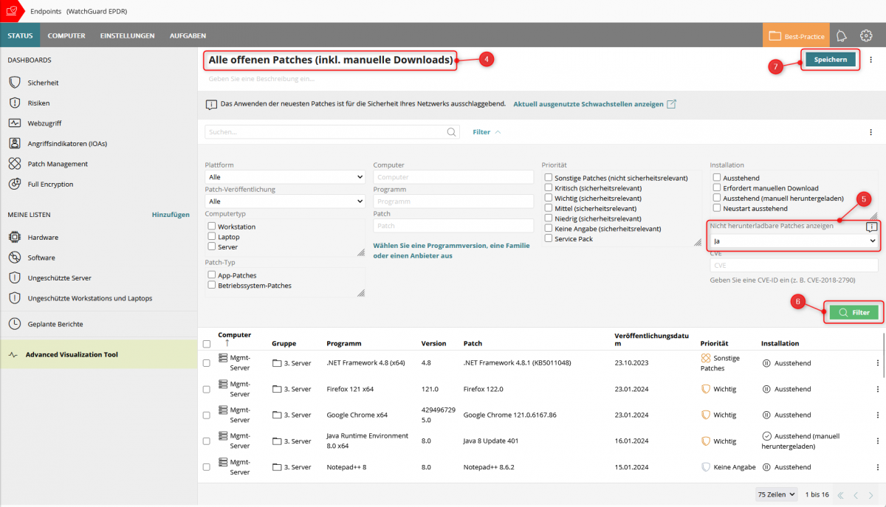Open the Nicht herunterladbare Patches anzeigen dropdown
The width and height of the screenshot is (886, 507).
pyautogui.click(x=793, y=240)
